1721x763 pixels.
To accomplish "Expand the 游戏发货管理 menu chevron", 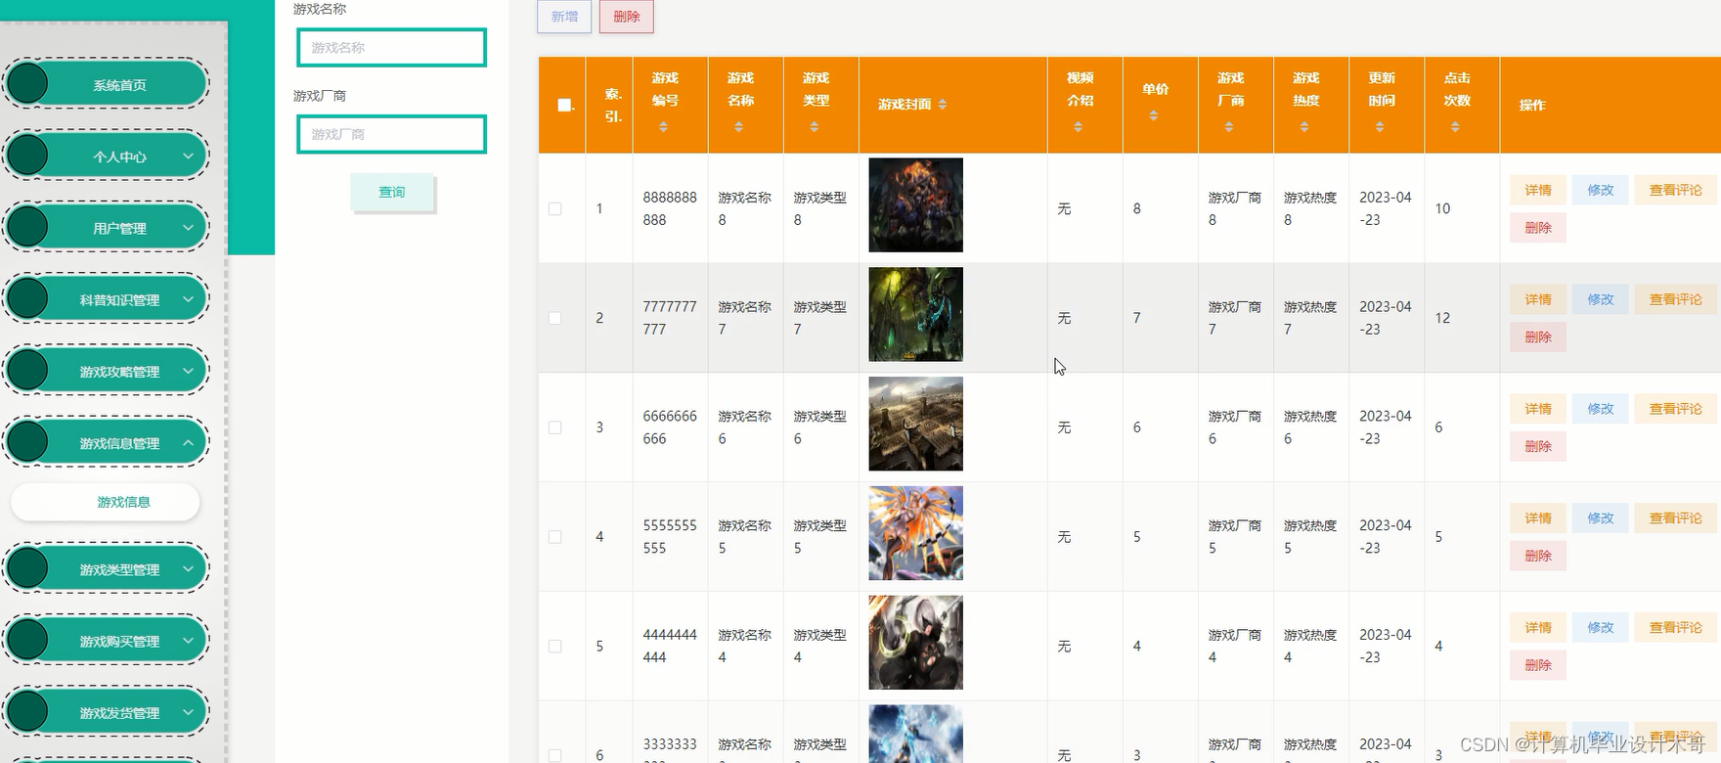I will pyautogui.click(x=188, y=712).
